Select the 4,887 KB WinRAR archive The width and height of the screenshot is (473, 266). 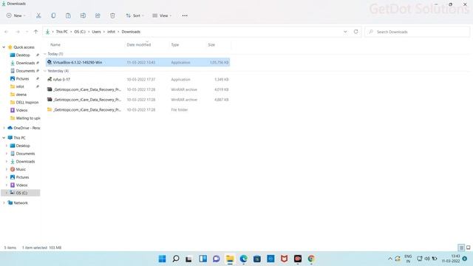(x=138, y=100)
